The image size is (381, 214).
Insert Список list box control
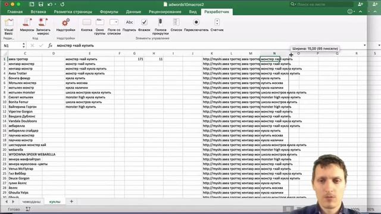click(176, 25)
